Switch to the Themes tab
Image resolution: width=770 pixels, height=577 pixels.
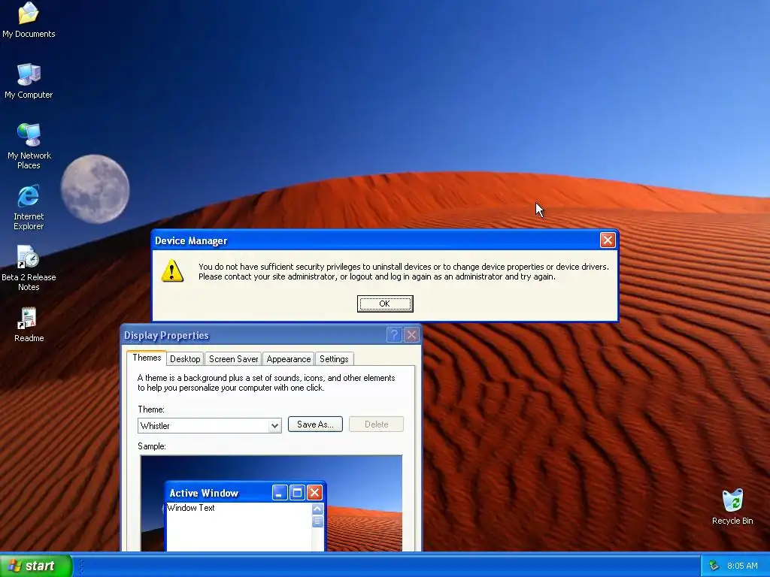147,358
